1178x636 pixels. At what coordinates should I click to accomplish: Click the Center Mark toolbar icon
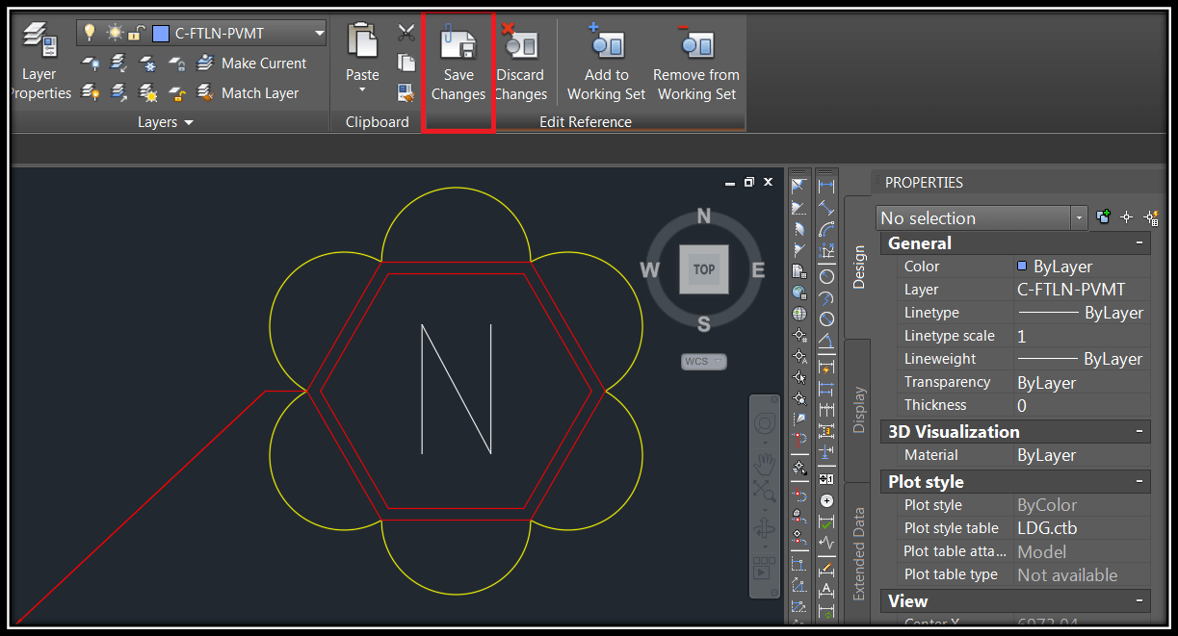[826, 500]
